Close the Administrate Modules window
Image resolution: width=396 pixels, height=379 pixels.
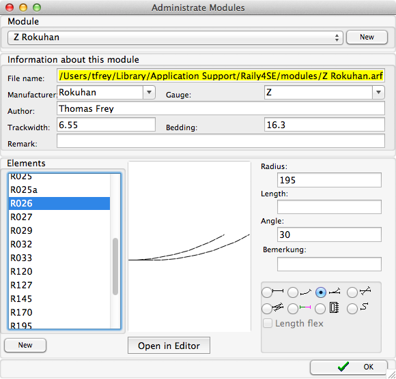point(10,7)
